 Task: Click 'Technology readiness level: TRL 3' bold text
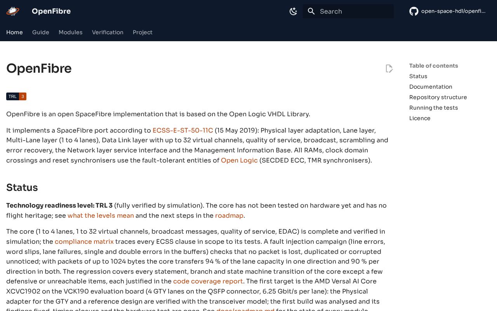pyautogui.click(x=59, y=205)
